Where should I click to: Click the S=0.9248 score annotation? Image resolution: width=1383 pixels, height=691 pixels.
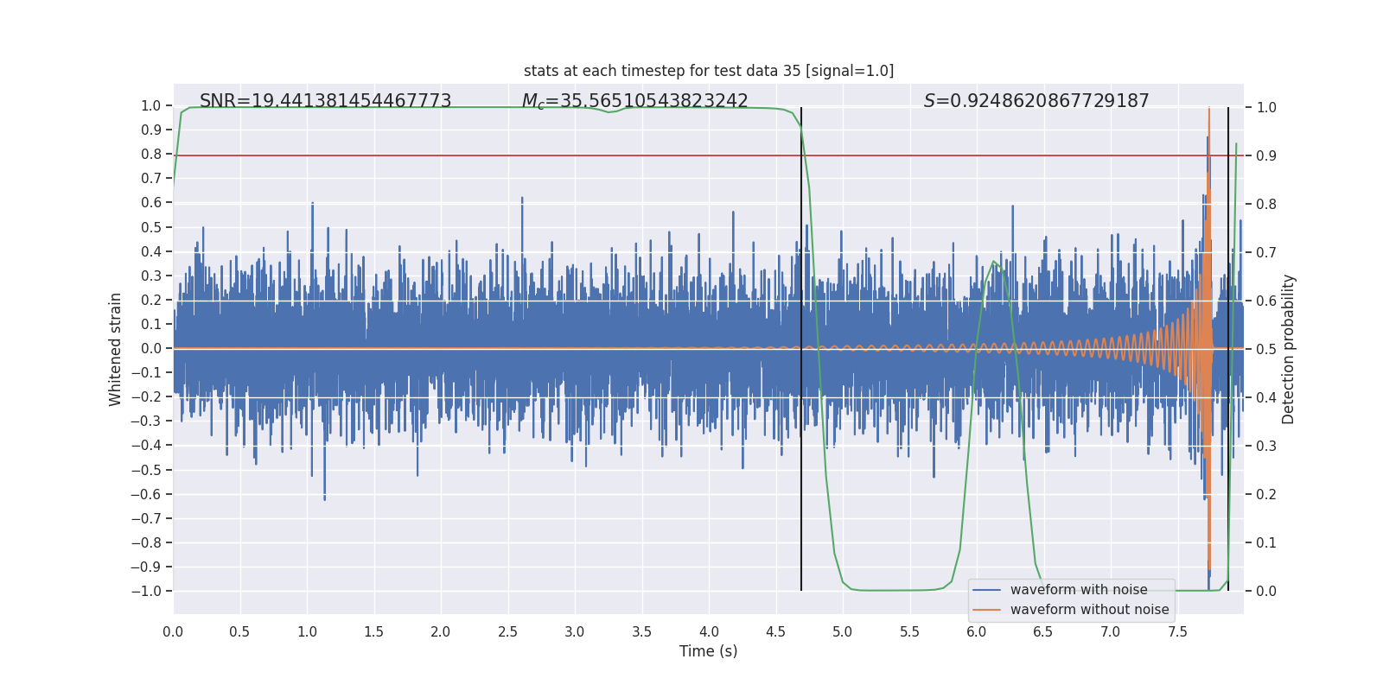click(x=1036, y=101)
